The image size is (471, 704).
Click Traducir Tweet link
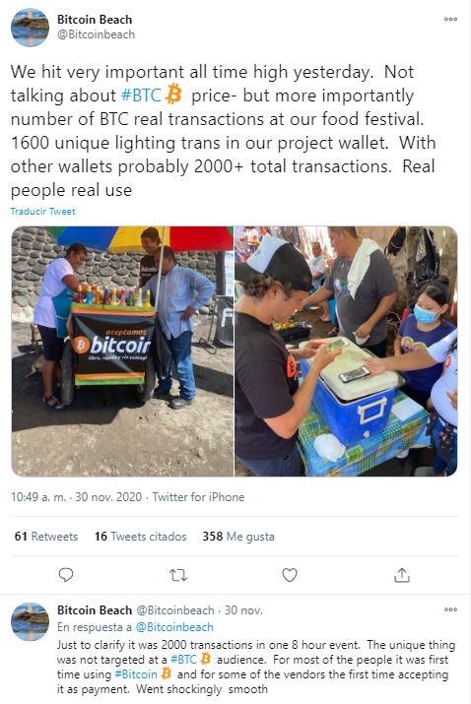click(x=42, y=212)
